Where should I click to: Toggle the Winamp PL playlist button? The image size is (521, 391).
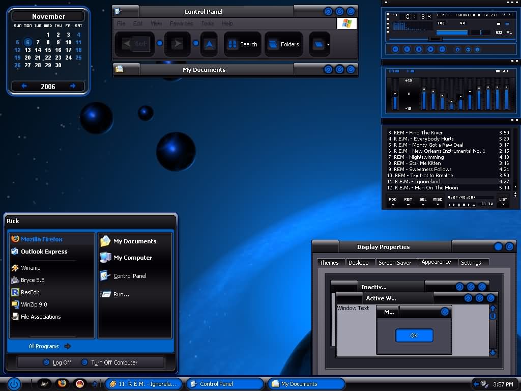[509, 32]
